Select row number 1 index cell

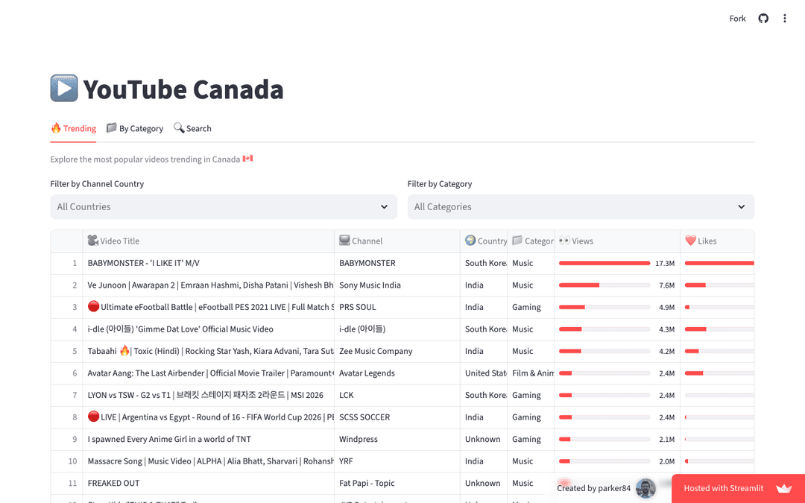67,263
